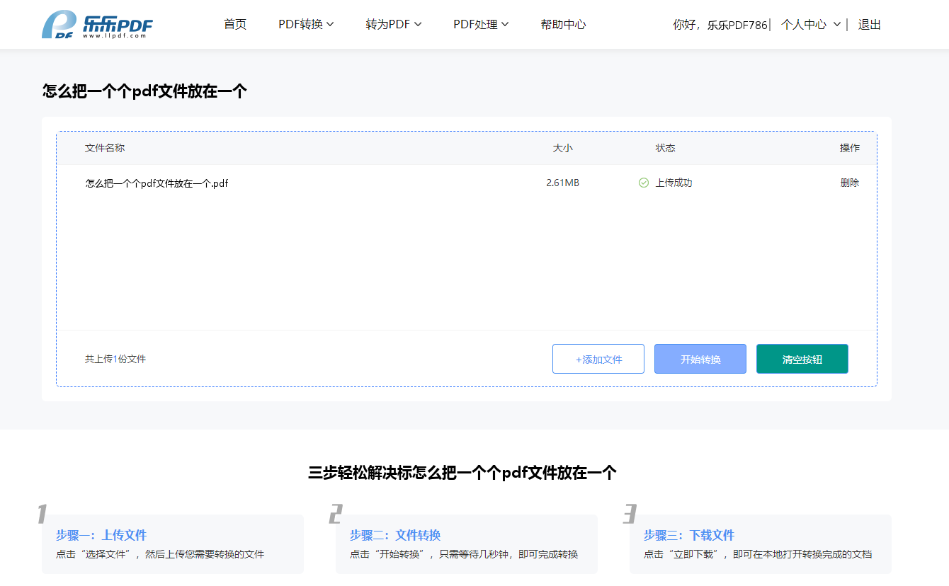Delete the uploaded pdf file via 删除
This screenshot has height=586, width=949.
(x=850, y=183)
